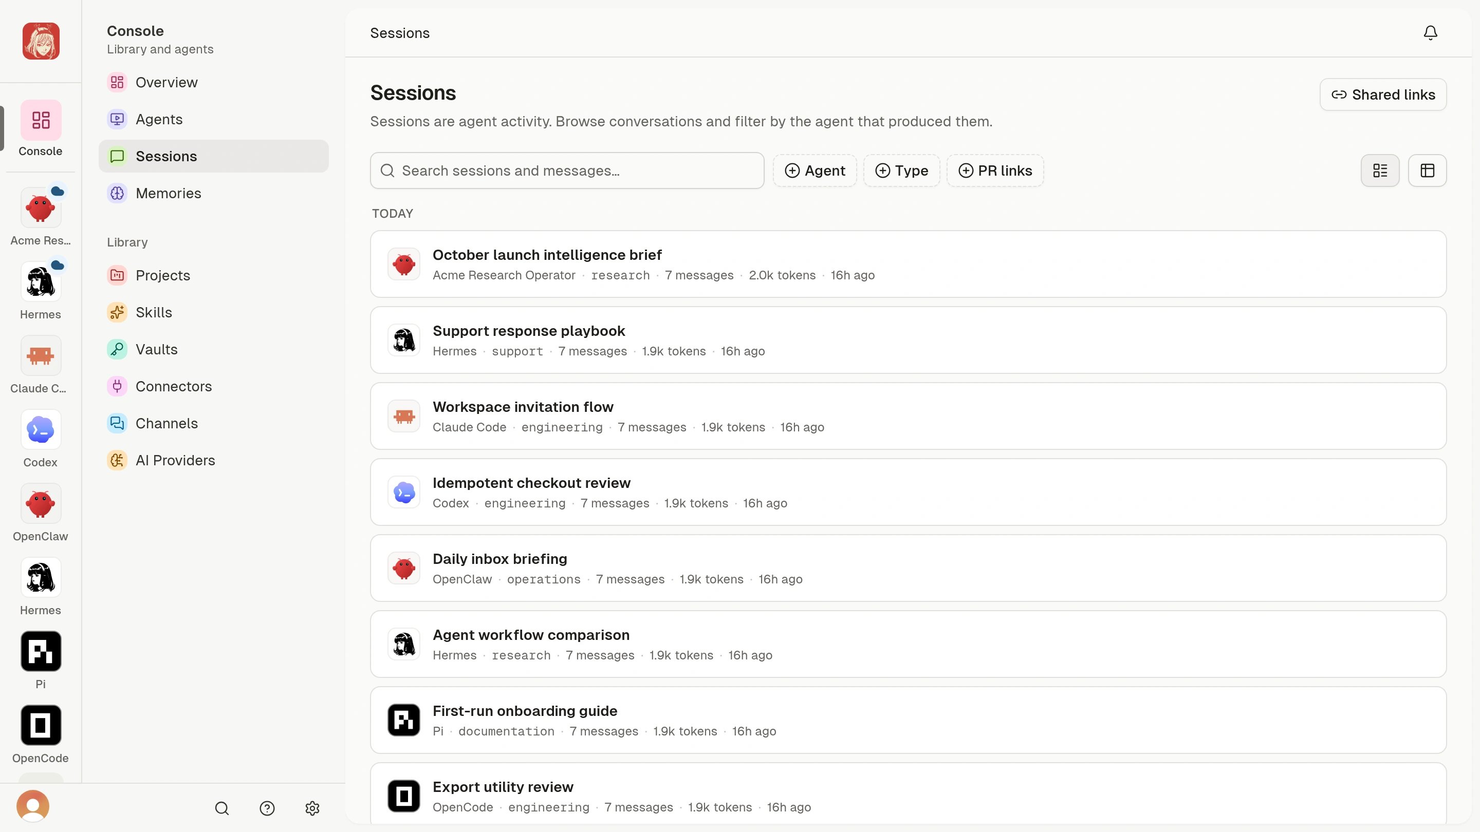
Task: Open the OpenCode agent in the rail
Action: tap(41, 725)
